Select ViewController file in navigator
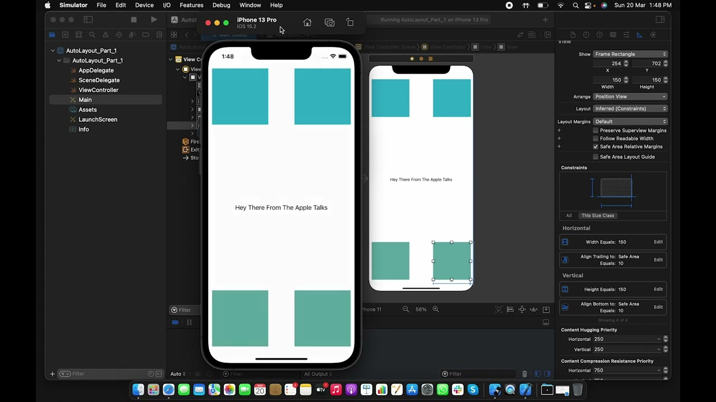Image resolution: width=716 pixels, height=402 pixels. tap(98, 90)
